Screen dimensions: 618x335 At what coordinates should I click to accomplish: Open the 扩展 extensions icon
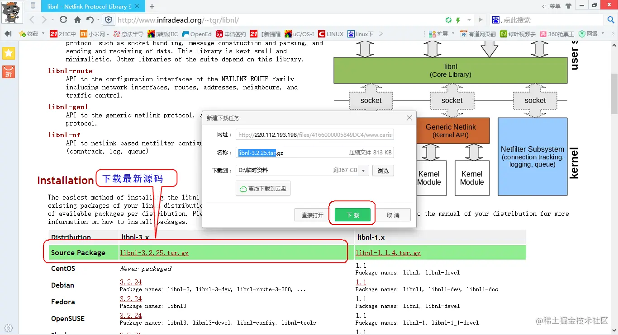click(x=437, y=34)
